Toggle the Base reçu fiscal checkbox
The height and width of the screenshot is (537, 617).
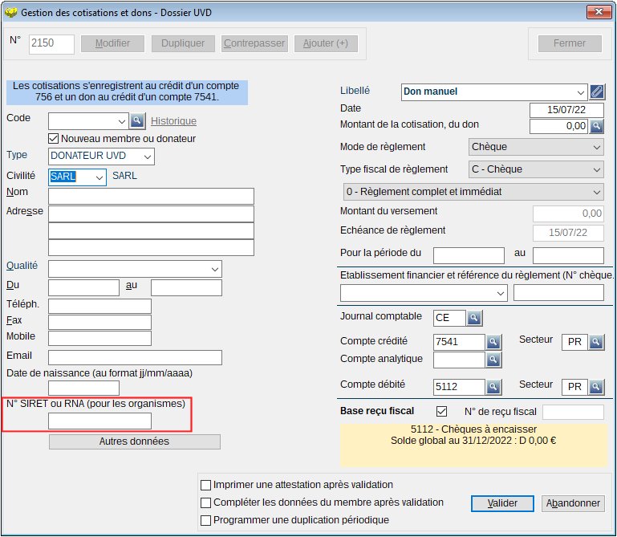point(441,412)
